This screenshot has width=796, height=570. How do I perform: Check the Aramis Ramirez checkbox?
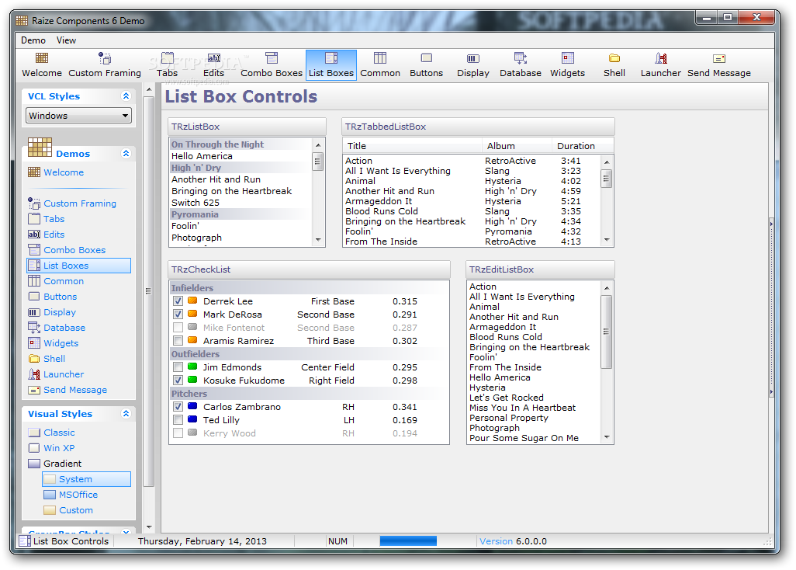pos(178,341)
